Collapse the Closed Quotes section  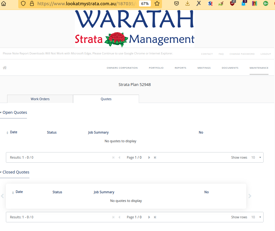coord(15,172)
